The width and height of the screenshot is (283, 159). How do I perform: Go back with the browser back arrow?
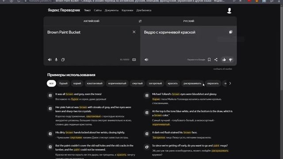(x=4, y=1)
